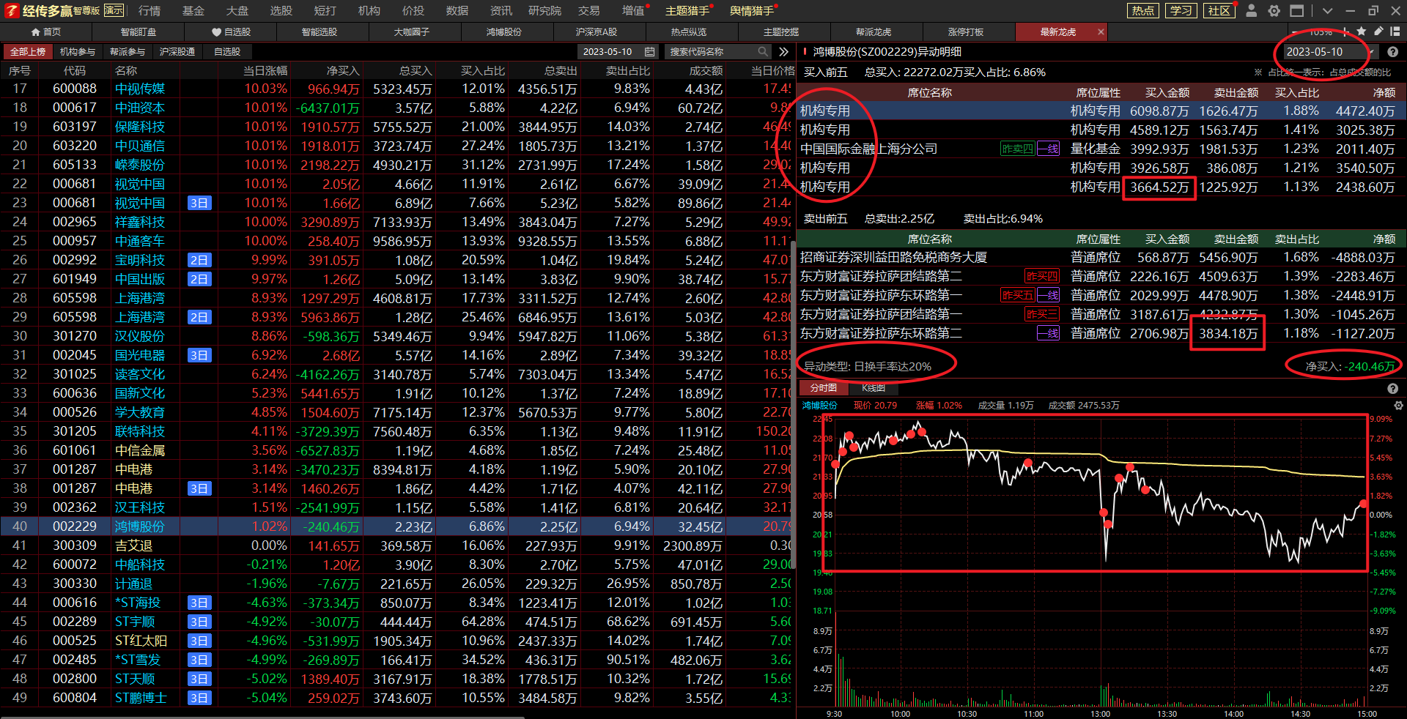Click 昨买五 tag on 东环路第一 row
Screen dimensions: 1407x719
(1018, 295)
